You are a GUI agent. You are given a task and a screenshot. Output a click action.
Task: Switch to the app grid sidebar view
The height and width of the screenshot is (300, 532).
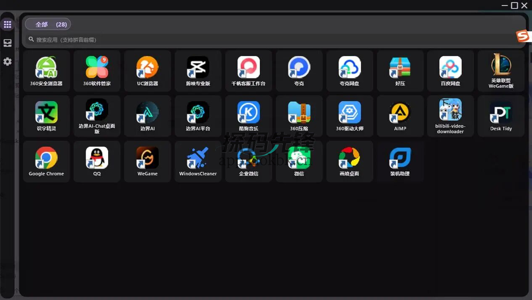[x=8, y=25]
